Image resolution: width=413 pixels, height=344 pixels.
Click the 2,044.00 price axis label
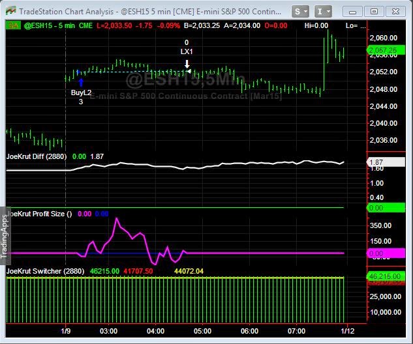point(384,106)
